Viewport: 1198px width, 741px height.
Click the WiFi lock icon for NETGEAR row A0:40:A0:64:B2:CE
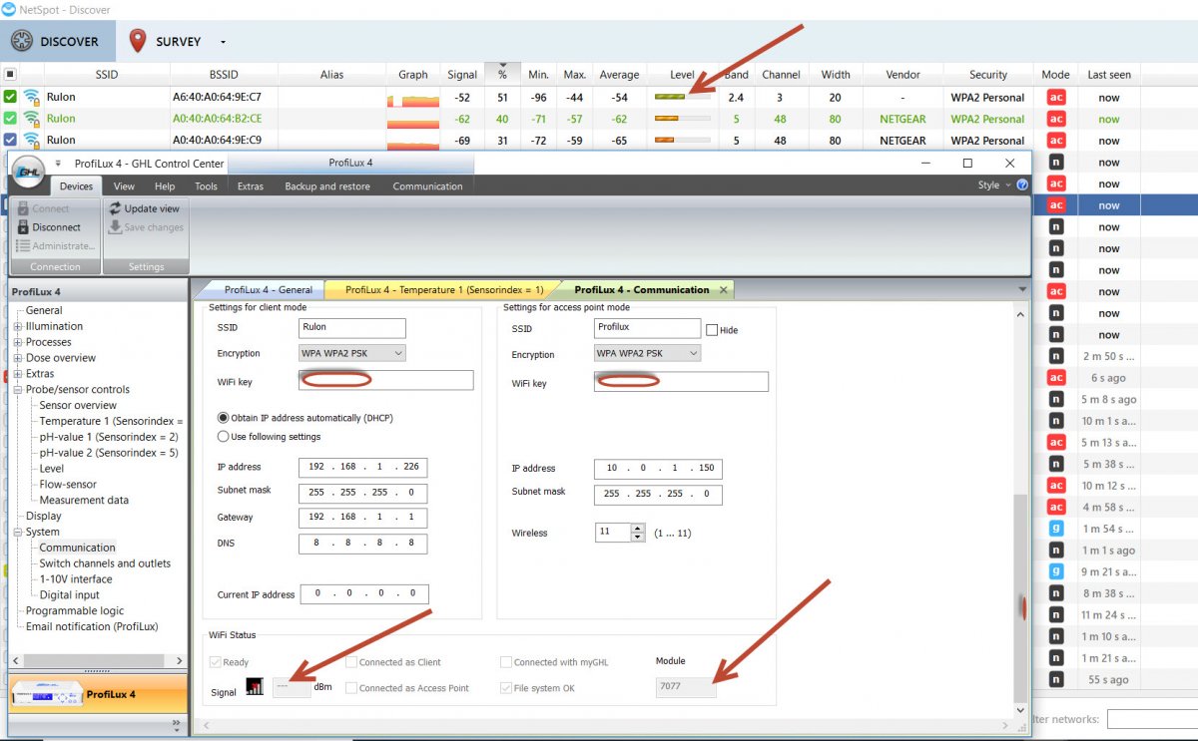(x=32, y=119)
